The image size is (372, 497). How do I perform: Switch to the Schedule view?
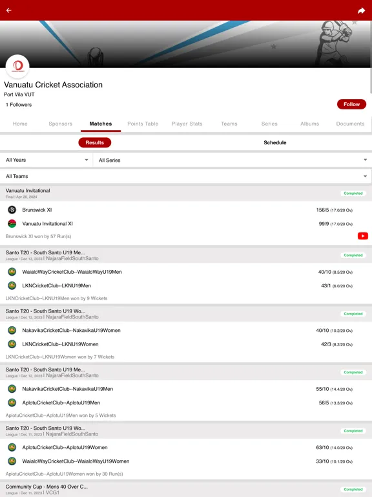(275, 142)
